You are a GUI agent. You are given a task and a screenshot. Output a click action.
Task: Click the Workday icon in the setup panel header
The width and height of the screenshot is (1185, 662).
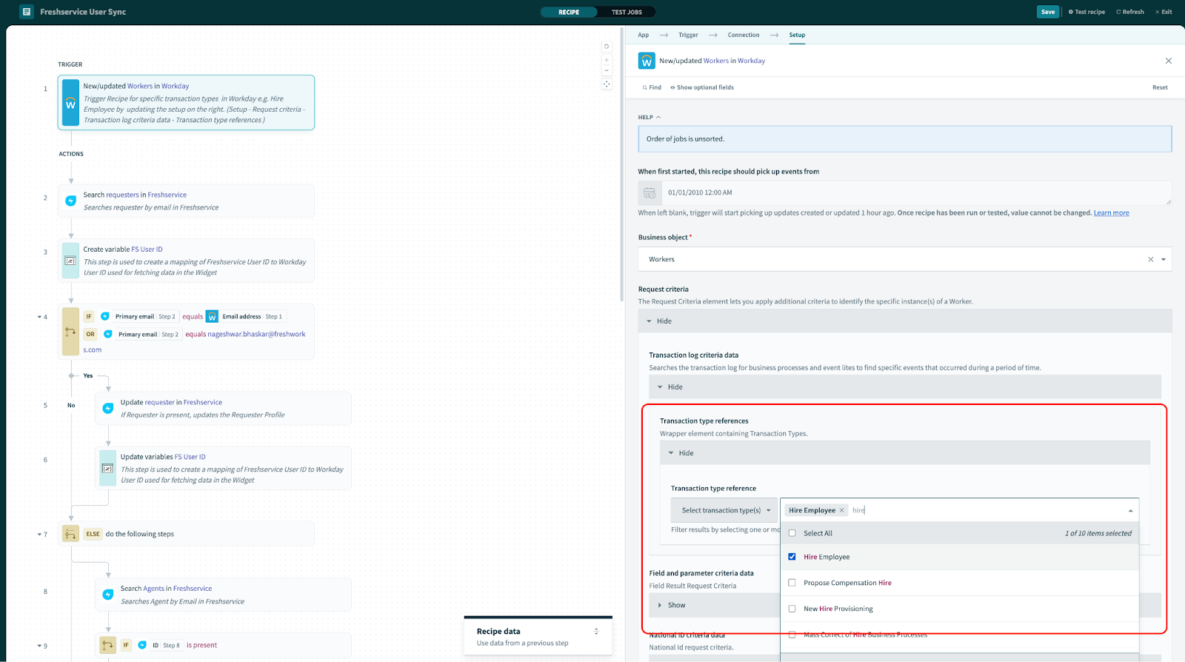647,61
